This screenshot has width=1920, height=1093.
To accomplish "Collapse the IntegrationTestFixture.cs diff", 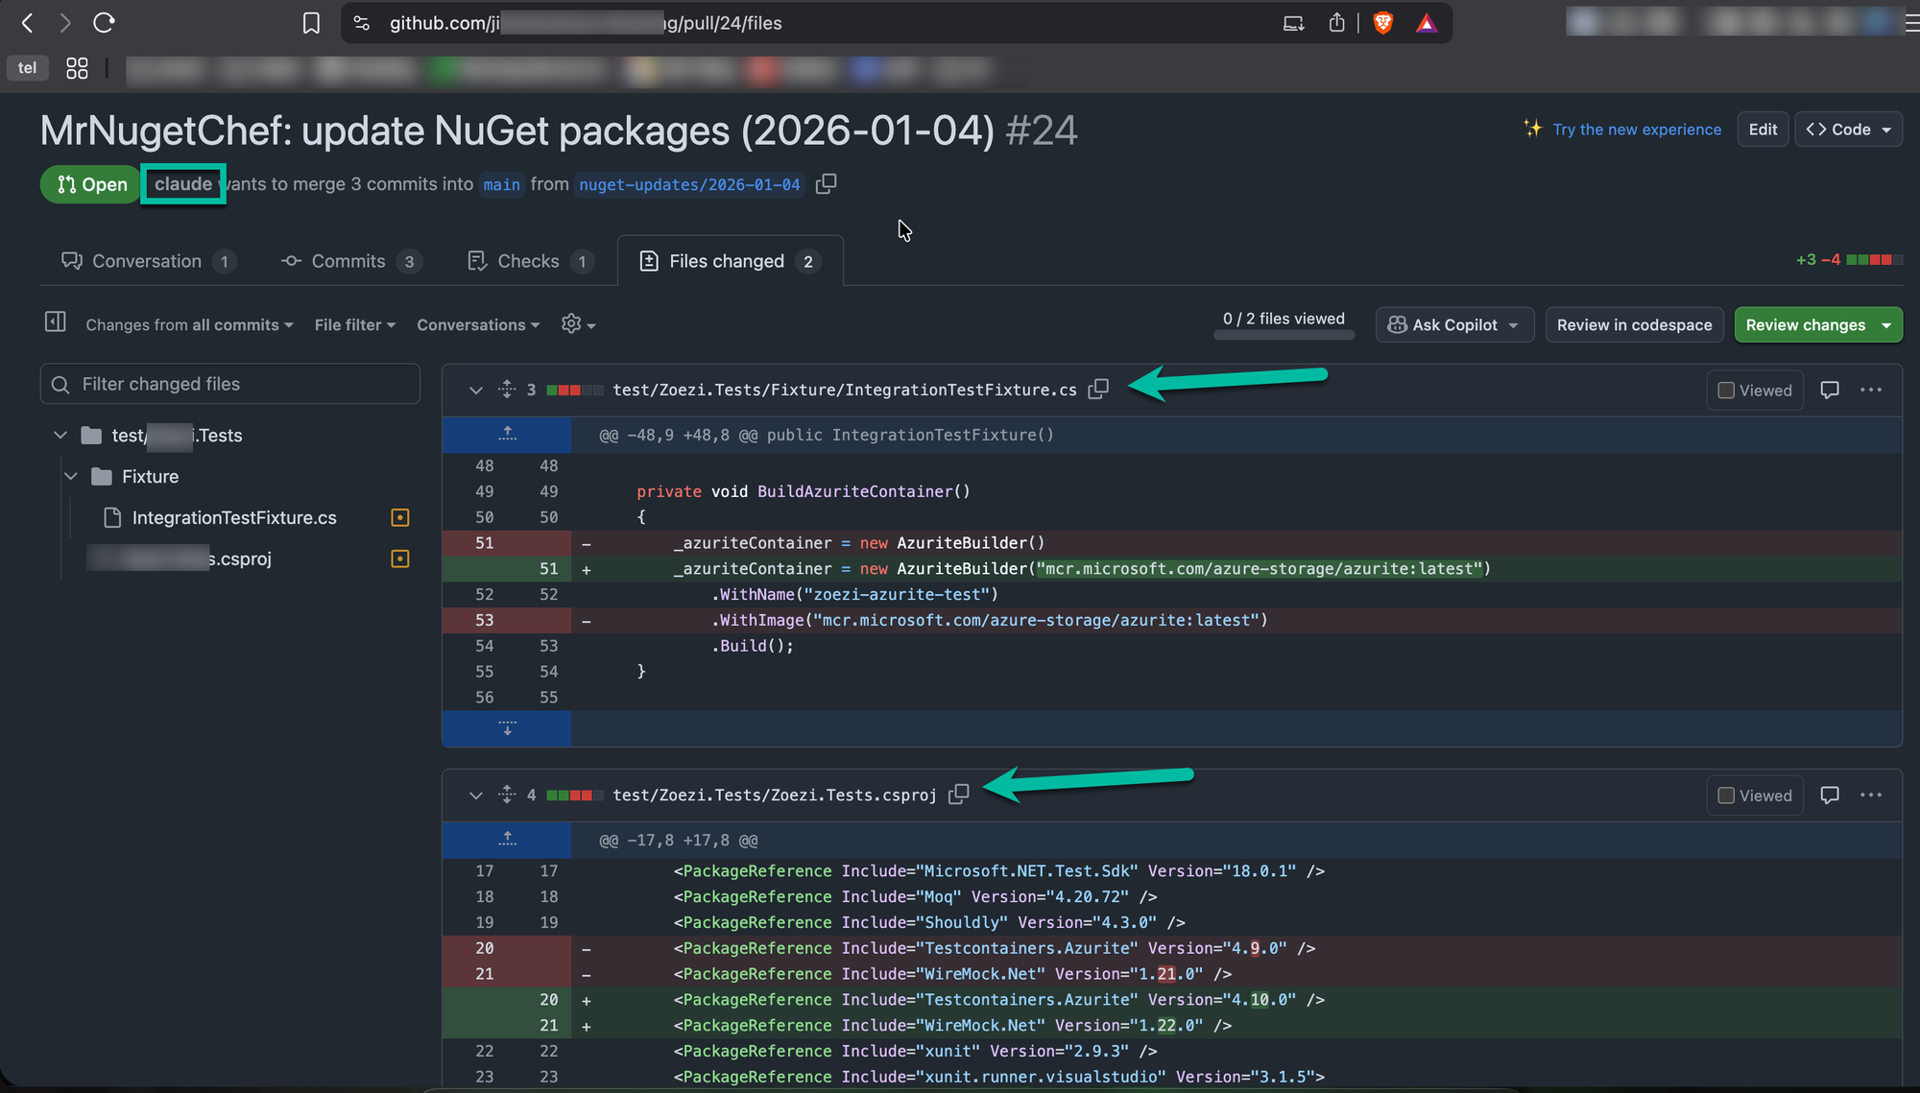I will click(475, 391).
